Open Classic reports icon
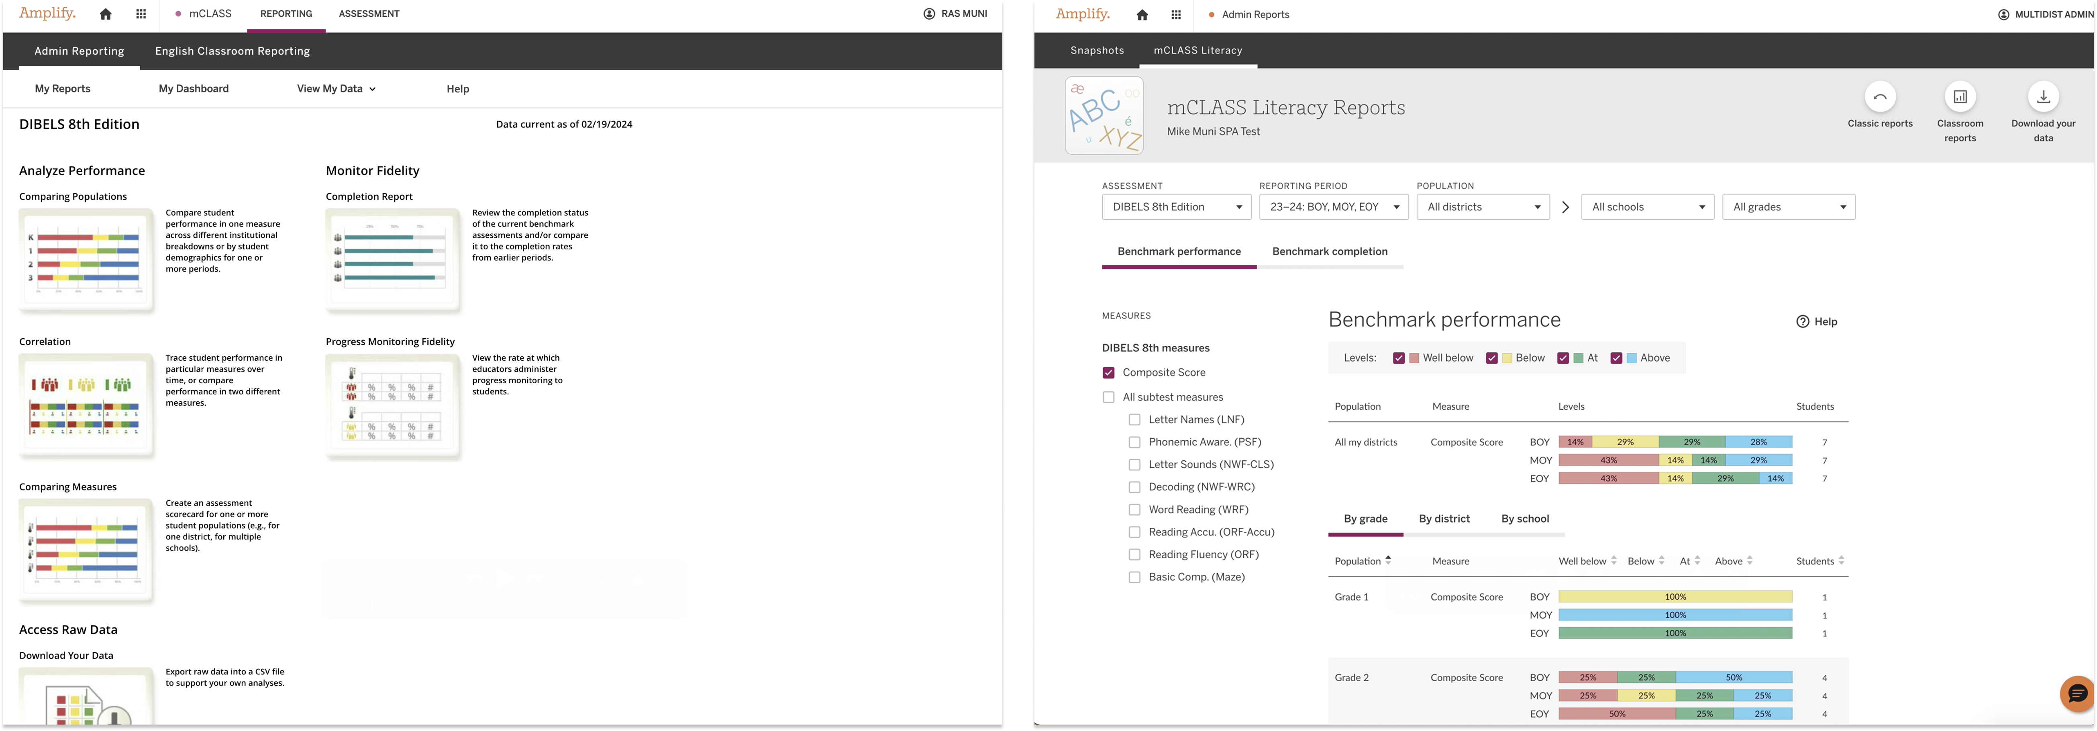 click(1880, 97)
